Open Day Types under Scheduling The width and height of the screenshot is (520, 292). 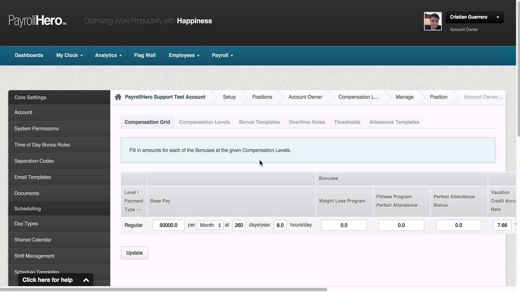click(59, 223)
